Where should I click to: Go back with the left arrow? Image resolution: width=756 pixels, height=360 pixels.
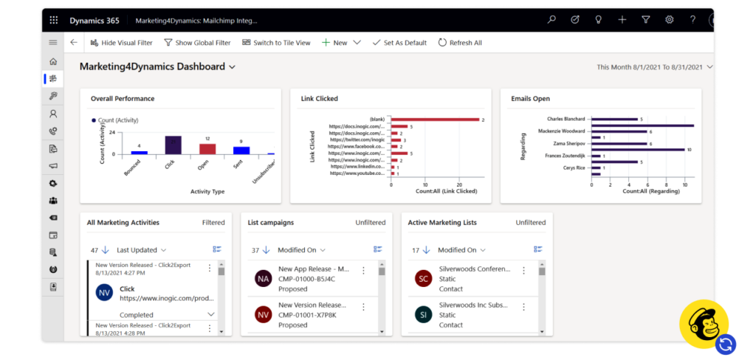point(73,42)
